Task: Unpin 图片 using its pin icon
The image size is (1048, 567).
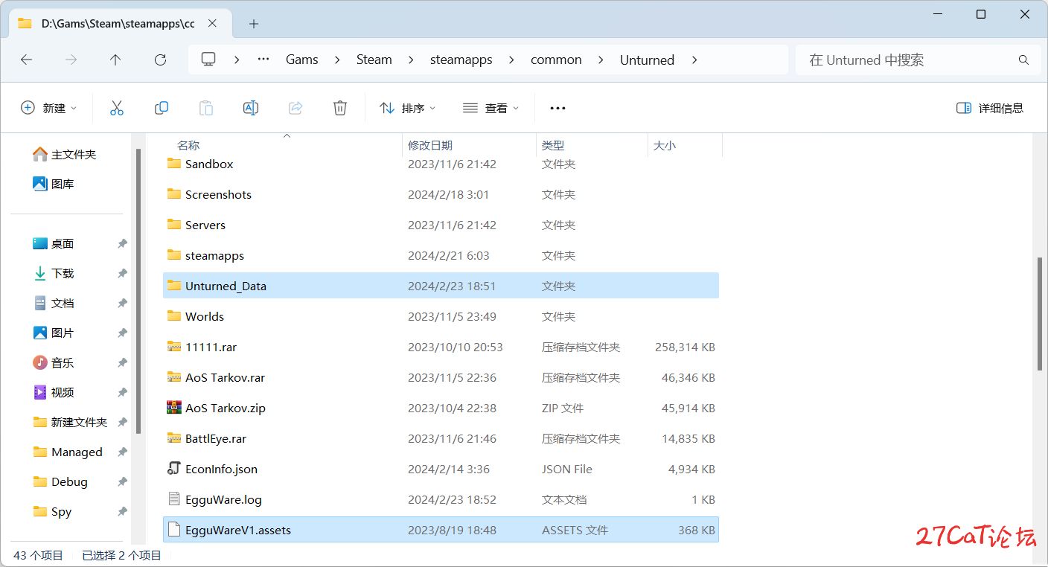Action: point(122,333)
